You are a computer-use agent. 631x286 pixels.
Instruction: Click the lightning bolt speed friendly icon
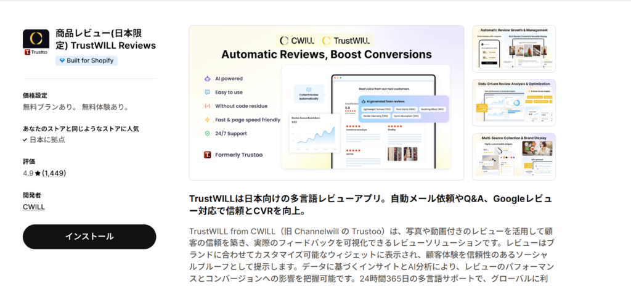207,119
